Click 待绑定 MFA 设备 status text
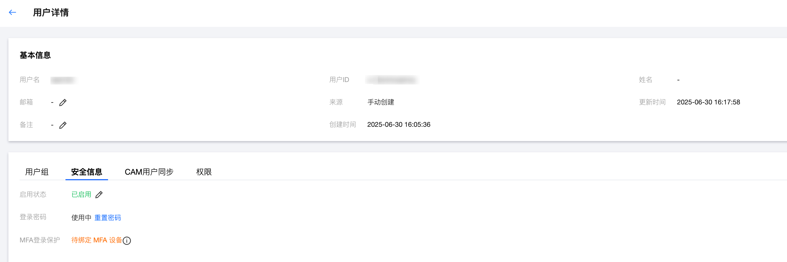This screenshot has height=262, width=787. click(x=97, y=240)
